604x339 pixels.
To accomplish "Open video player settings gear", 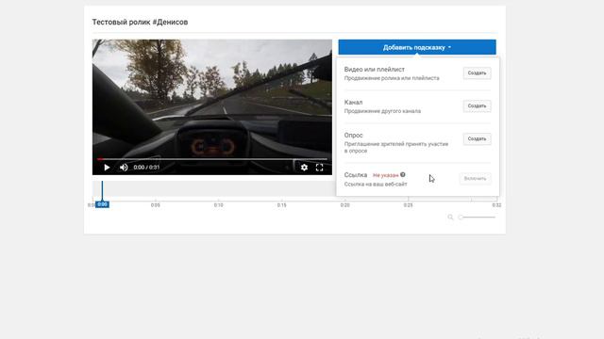I will click(304, 168).
